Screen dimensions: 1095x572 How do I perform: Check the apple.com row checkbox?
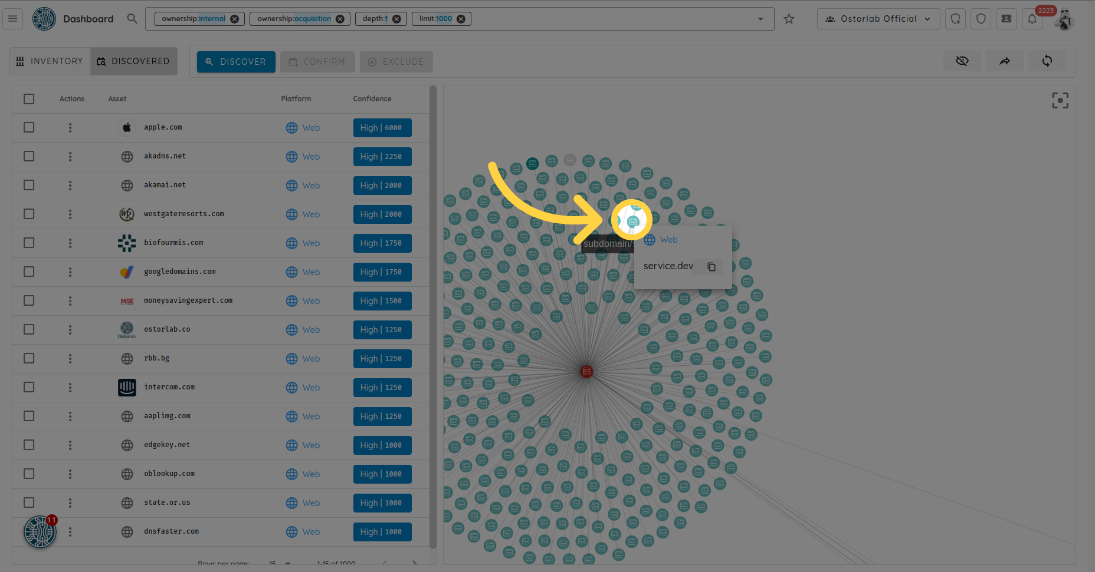(29, 127)
